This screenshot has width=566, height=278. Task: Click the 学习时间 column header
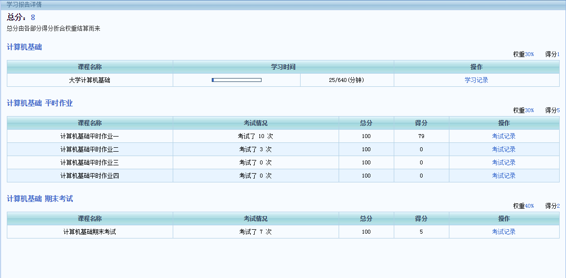283,67
